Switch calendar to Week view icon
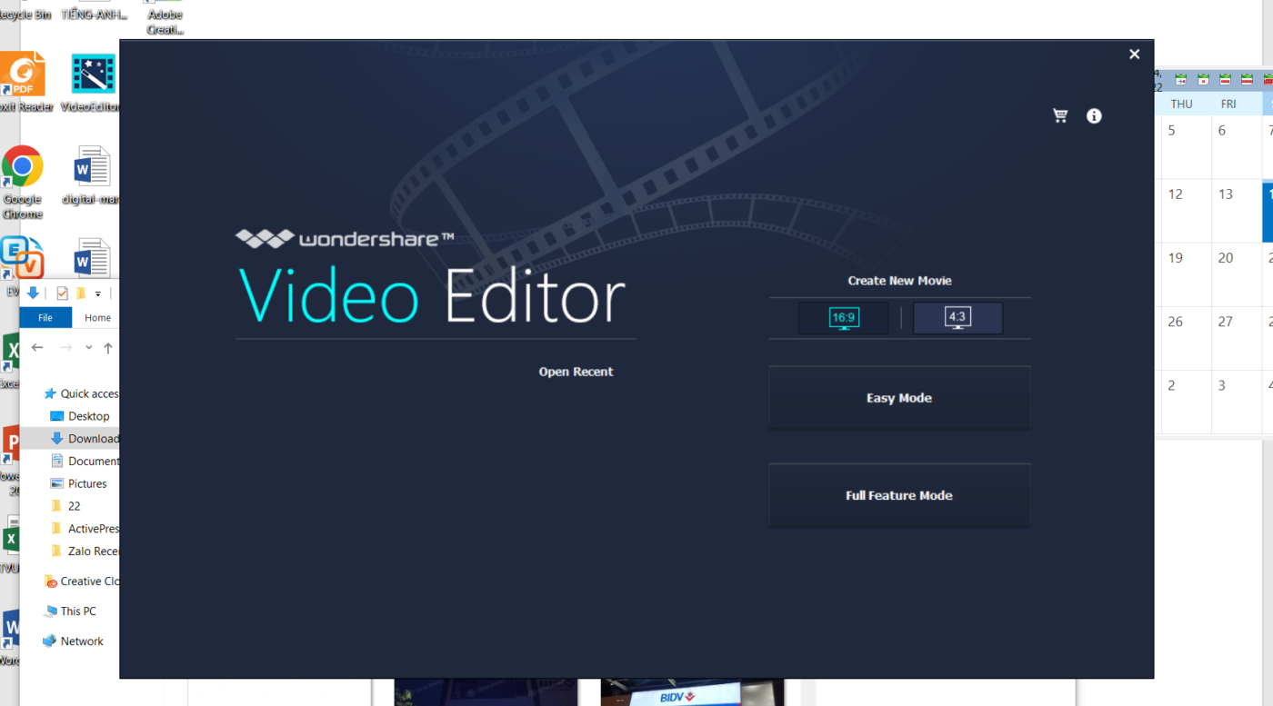1273x706 pixels. click(1247, 80)
